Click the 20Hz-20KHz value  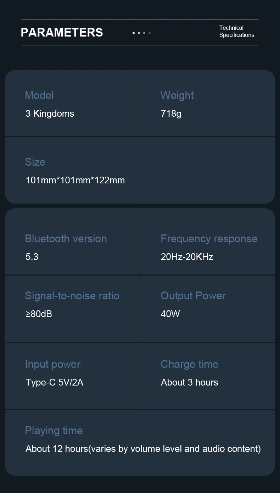tap(187, 257)
